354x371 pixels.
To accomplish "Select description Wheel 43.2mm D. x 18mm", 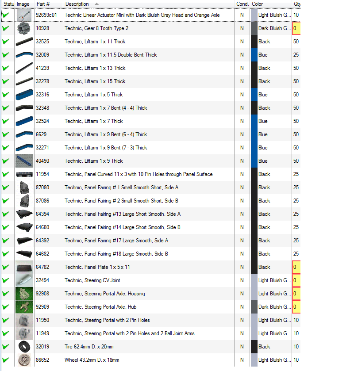I will tap(92, 360).
